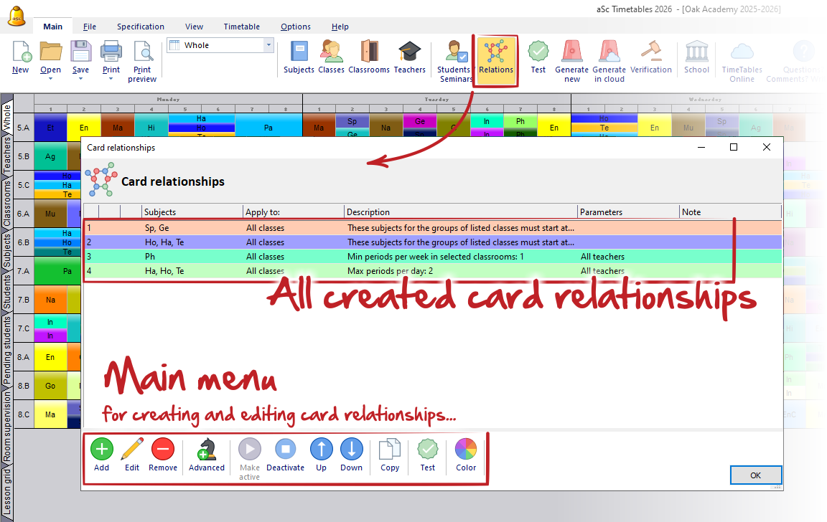
Task: Move selected relationship Up
Action: (x=321, y=450)
